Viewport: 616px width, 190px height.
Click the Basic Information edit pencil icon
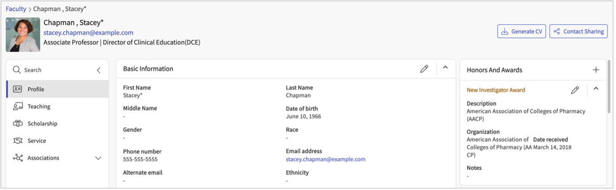click(424, 68)
